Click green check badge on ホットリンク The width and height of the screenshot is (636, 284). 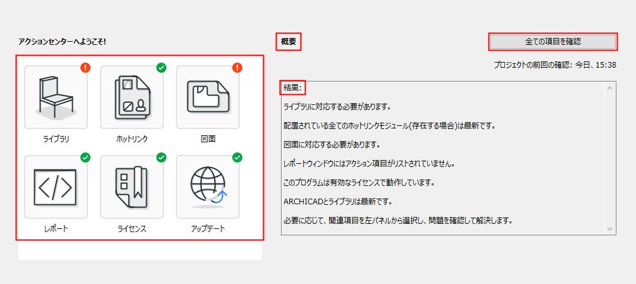161,68
